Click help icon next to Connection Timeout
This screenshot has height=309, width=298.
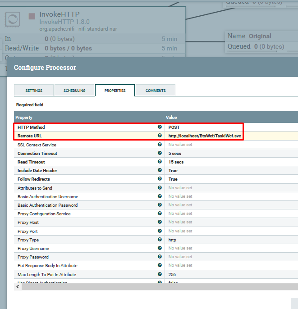(x=160, y=153)
